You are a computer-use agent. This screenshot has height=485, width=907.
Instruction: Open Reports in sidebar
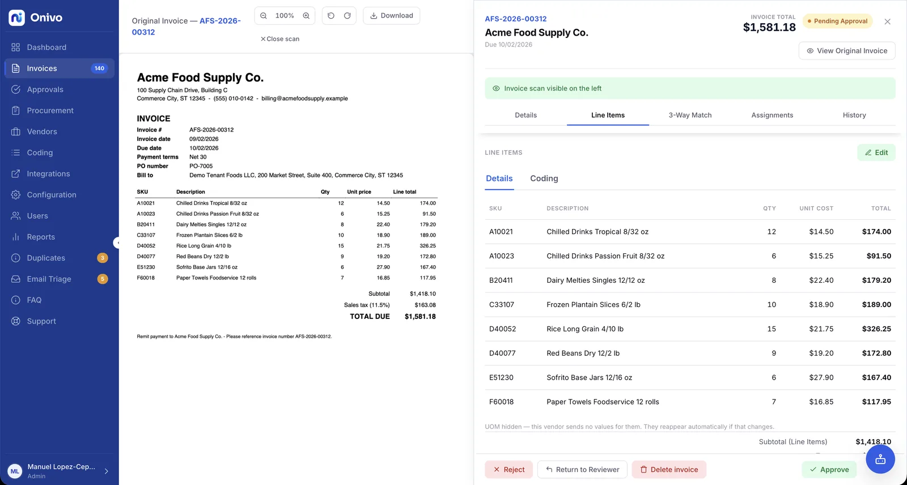coord(60,237)
